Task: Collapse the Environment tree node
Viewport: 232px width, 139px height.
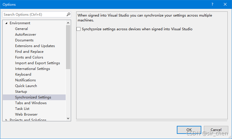Action: point(6,23)
